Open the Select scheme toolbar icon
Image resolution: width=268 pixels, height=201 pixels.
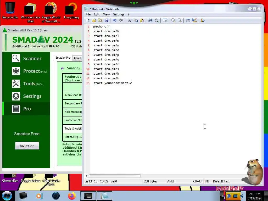[188, 20]
